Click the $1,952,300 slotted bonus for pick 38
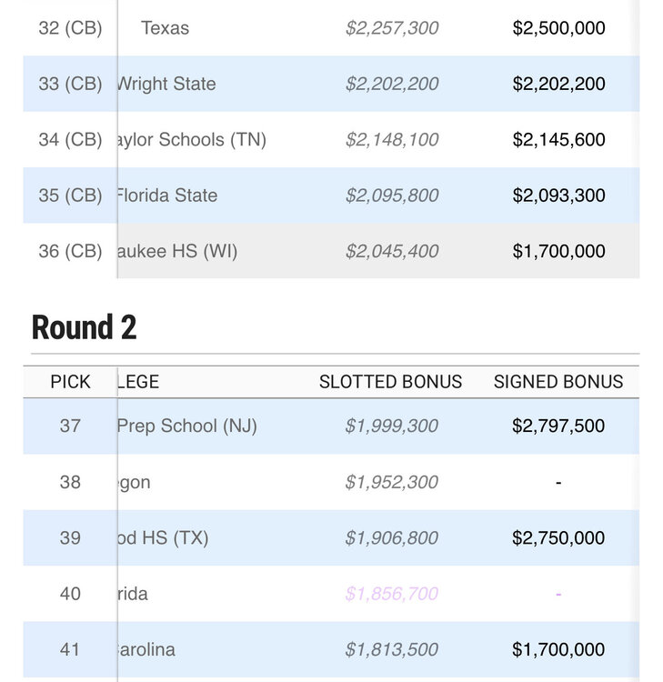Image resolution: width=663 pixels, height=682 pixels. (x=392, y=482)
